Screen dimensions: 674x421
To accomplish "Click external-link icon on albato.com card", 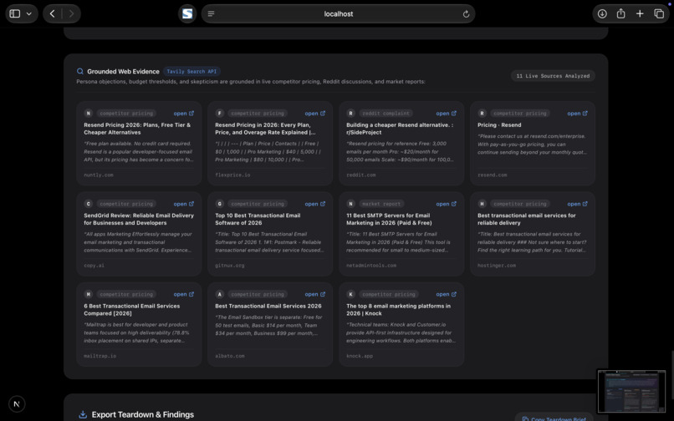I will point(323,294).
